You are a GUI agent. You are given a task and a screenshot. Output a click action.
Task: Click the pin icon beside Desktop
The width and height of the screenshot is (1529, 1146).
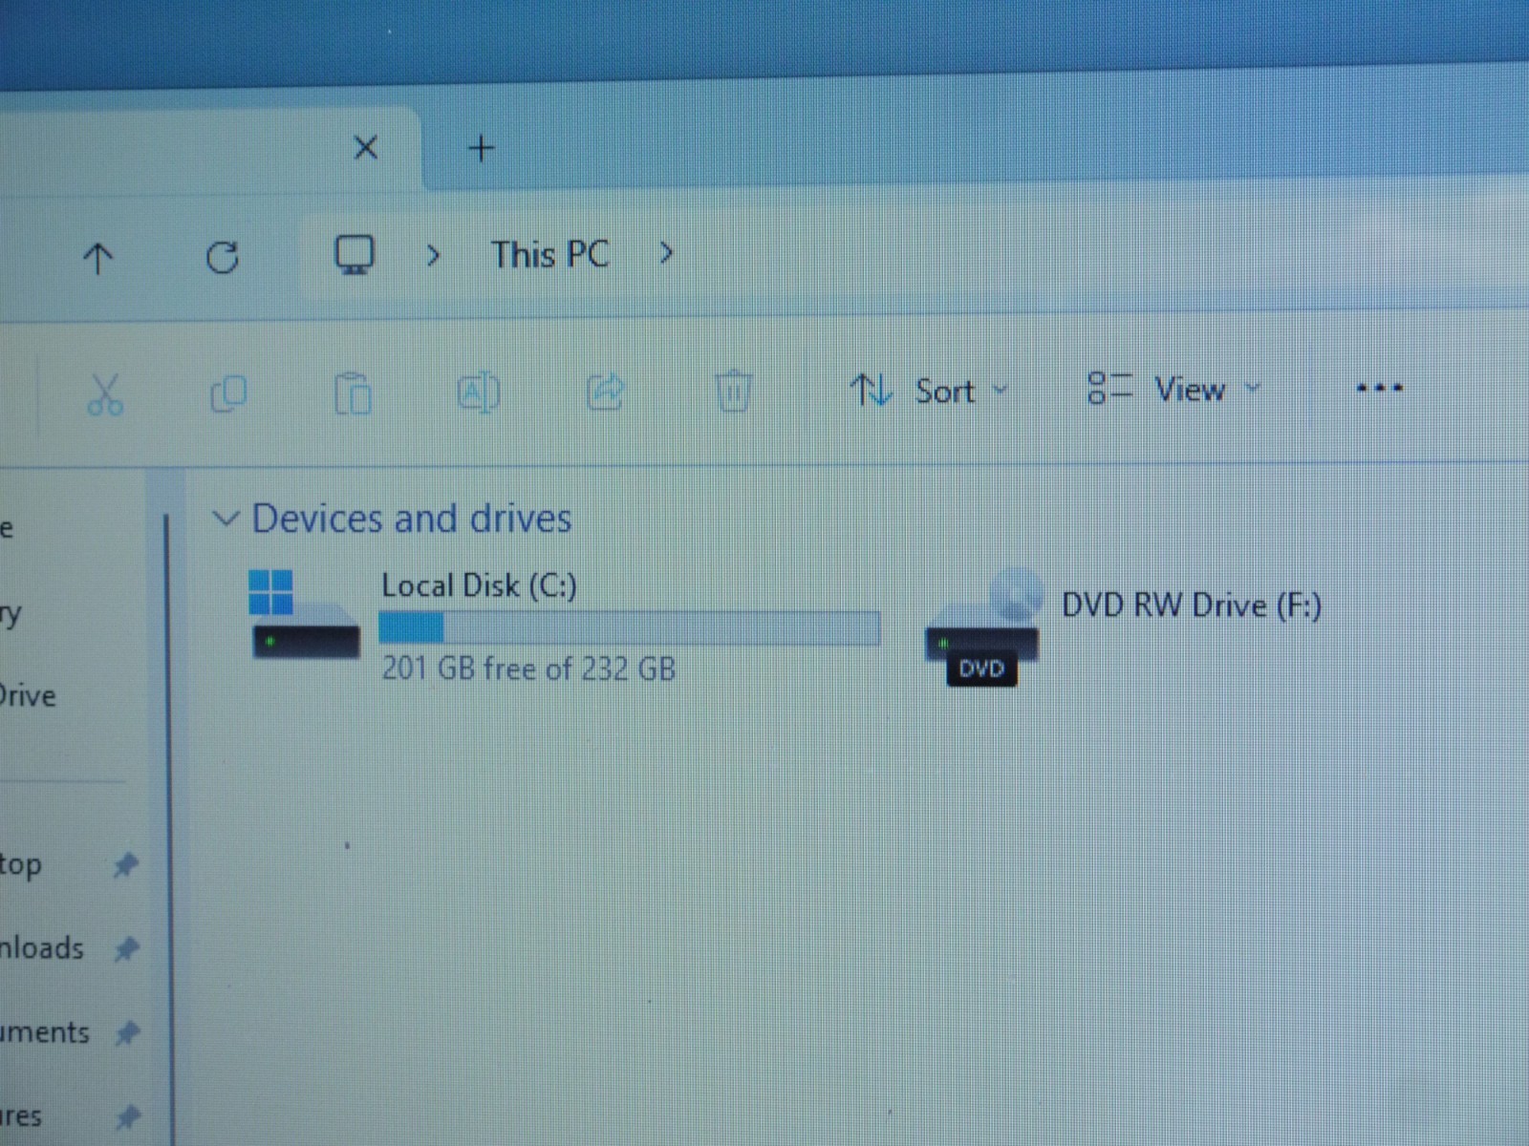pyautogui.click(x=125, y=865)
